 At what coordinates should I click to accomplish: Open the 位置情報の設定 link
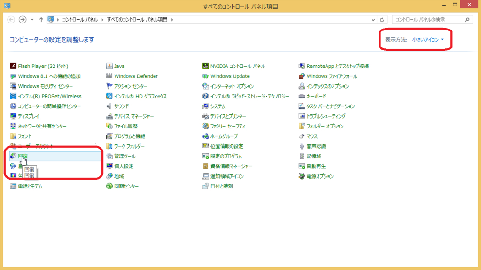pos(227,146)
